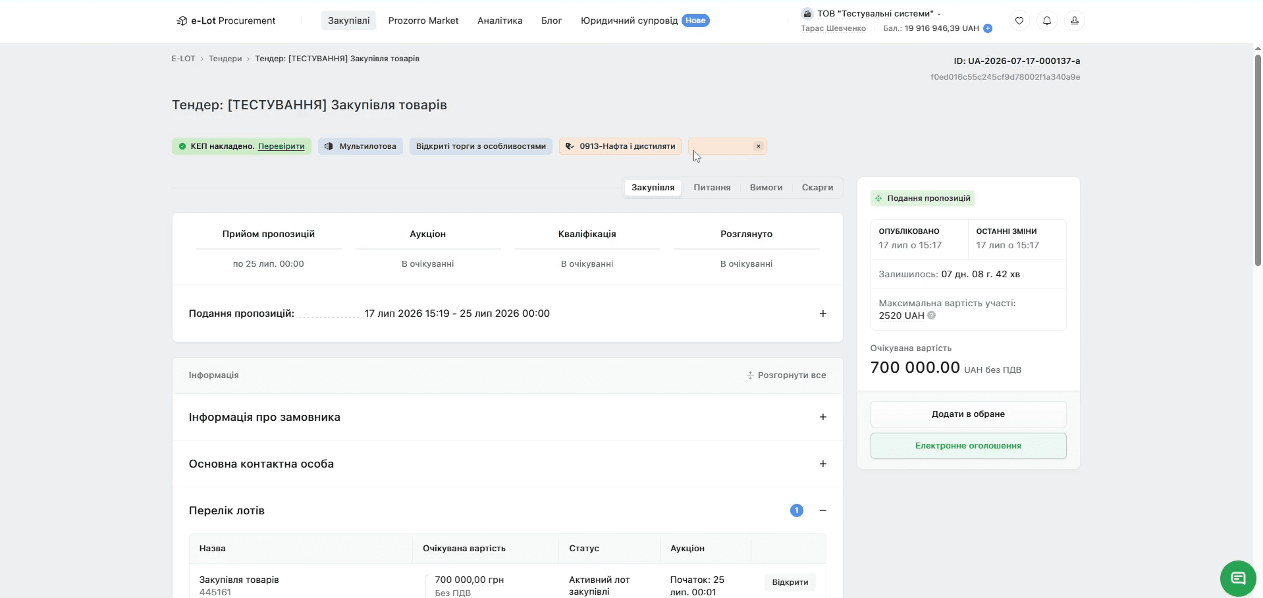This screenshot has width=1263, height=598.
Task: Click the Подання пропозицій status badge icon
Action: (878, 198)
